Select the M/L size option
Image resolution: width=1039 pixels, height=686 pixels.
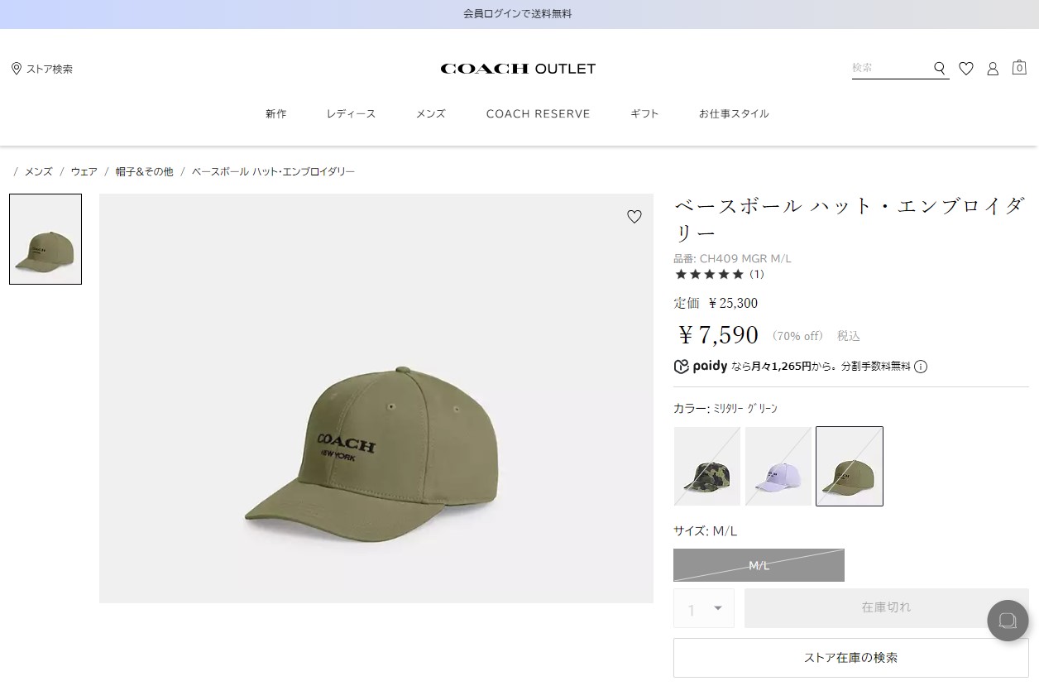point(759,565)
